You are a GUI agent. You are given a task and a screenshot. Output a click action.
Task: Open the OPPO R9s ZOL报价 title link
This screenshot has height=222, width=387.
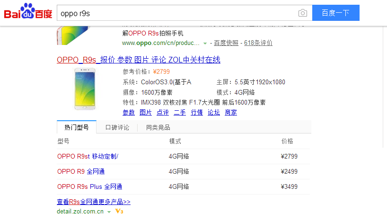[x=139, y=60]
